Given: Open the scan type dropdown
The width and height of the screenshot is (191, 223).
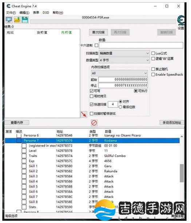Looking at the screenshot, I should [124, 53].
